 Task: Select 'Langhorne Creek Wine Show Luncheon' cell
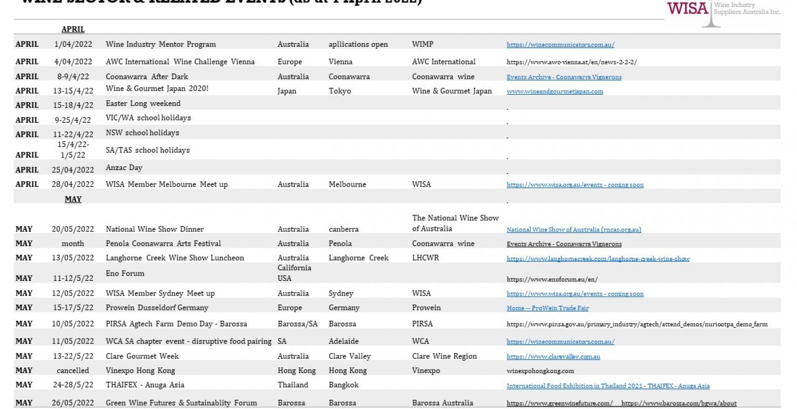click(x=174, y=258)
